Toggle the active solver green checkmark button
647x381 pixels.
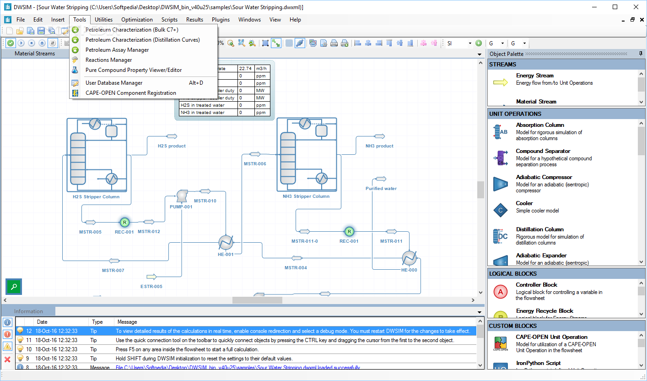pos(11,43)
